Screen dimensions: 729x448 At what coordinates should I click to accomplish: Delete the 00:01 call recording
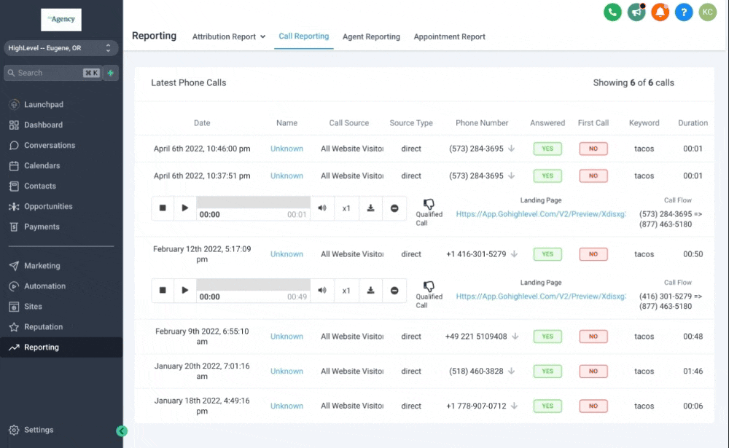[394, 208]
